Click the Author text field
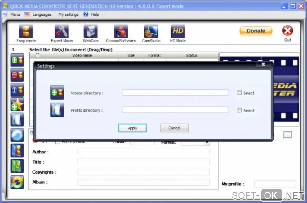Image resolution: width=307 pixels, height=203 pixels. pos(144,152)
